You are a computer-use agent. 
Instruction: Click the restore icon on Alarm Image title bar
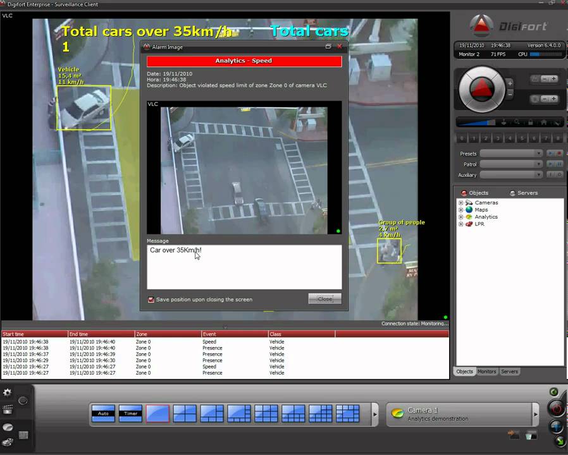(x=328, y=46)
